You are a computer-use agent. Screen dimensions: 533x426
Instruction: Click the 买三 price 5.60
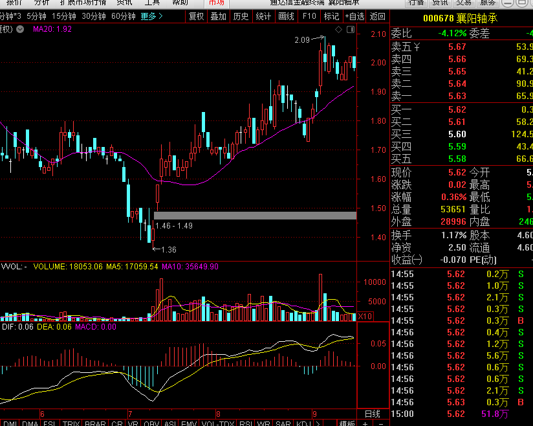(x=457, y=135)
